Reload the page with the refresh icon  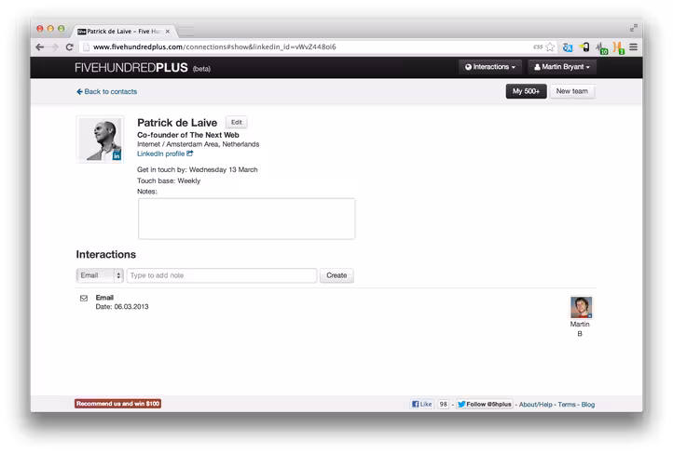pyautogui.click(x=70, y=47)
